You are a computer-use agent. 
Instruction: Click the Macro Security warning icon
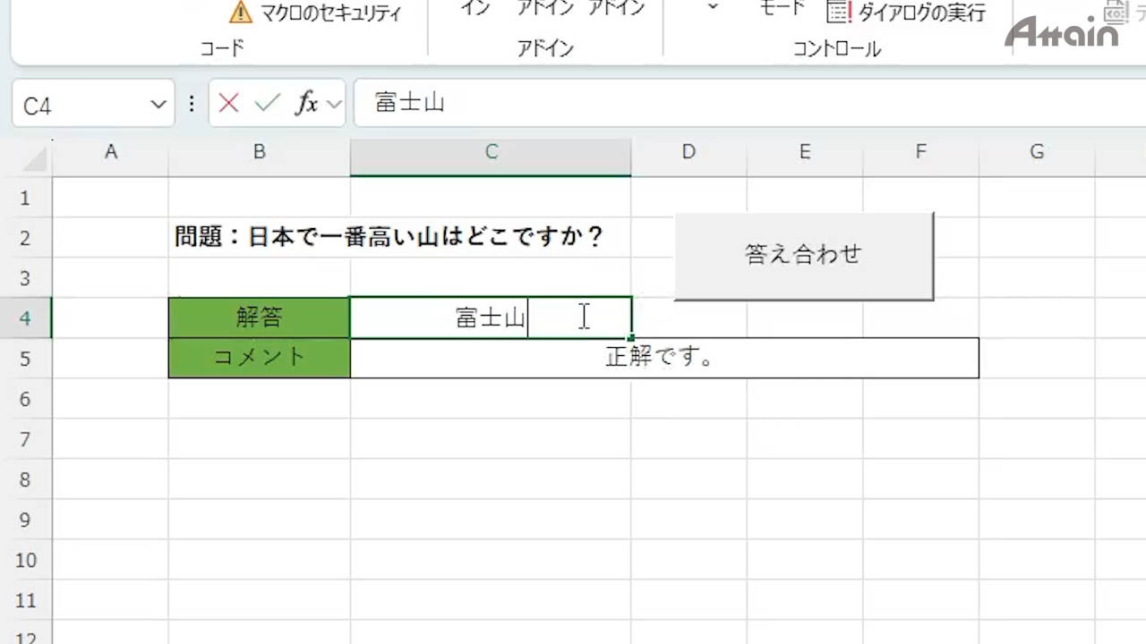coord(241,13)
